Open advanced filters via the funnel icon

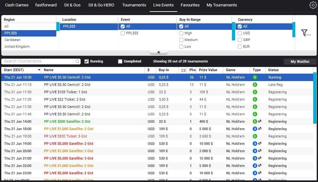306,33
